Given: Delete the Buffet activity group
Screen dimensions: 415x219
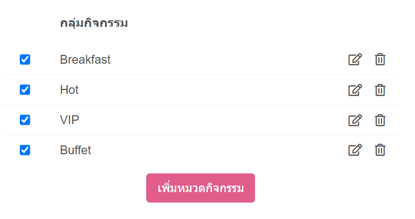Looking at the screenshot, I should click(380, 150).
